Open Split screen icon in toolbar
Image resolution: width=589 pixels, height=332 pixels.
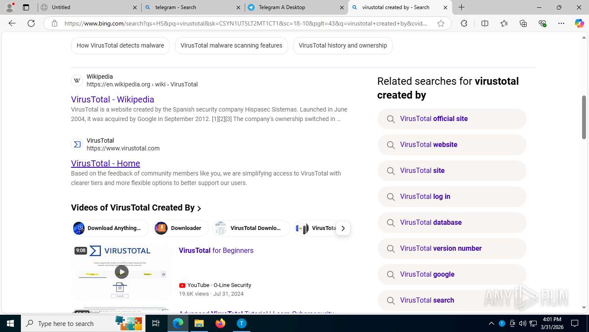pyautogui.click(x=485, y=23)
